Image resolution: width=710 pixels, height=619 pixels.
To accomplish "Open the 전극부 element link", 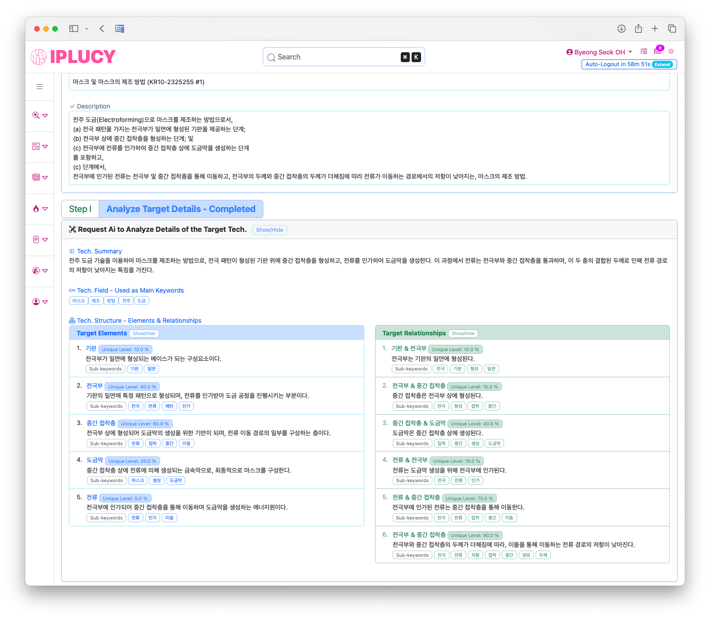I will [x=95, y=386].
